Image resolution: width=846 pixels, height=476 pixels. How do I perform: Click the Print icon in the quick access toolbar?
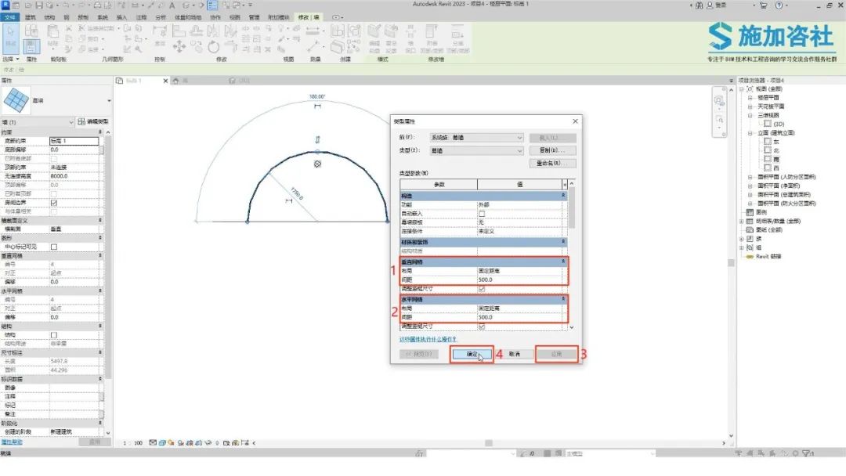coord(97,5)
